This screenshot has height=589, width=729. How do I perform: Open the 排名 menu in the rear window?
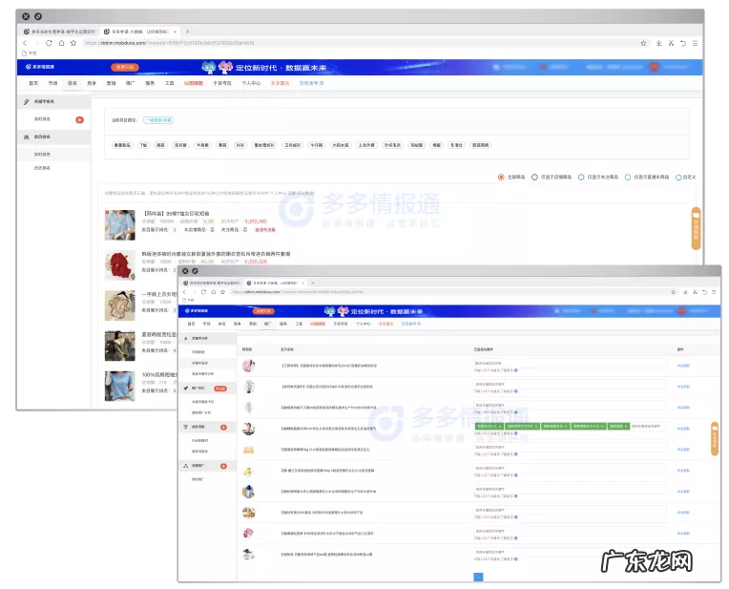click(73, 83)
